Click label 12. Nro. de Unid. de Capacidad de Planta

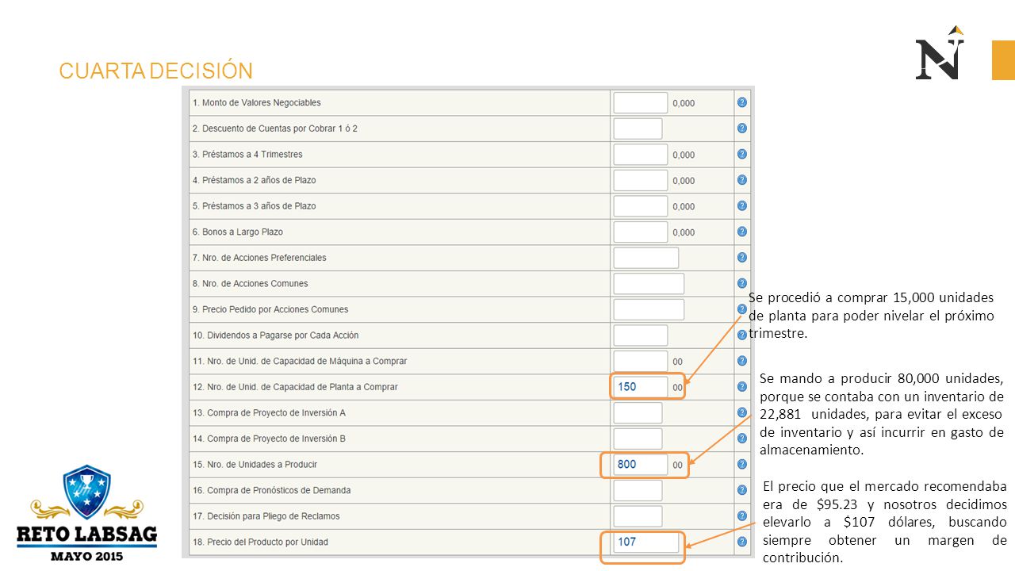click(294, 387)
